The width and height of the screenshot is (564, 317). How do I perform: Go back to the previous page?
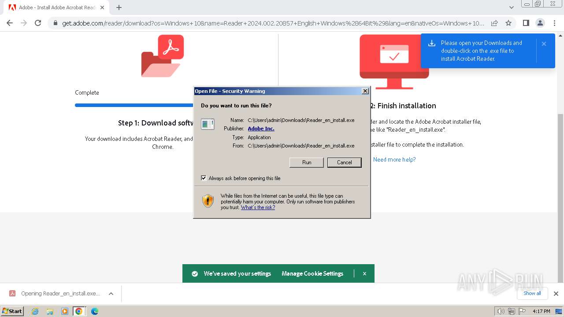pos(10,23)
